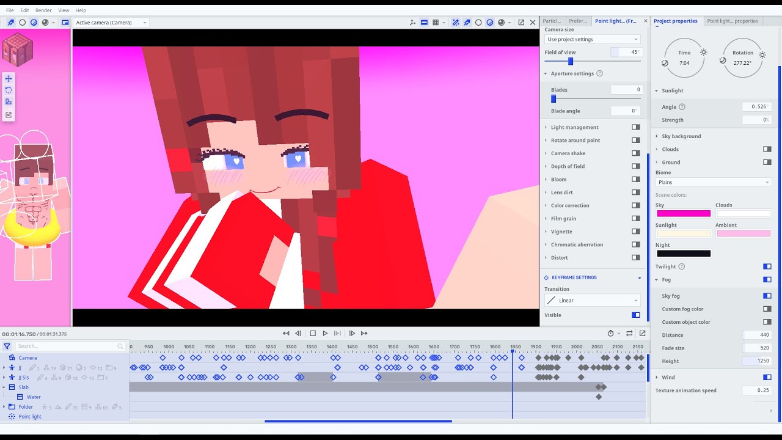This screenshot has width=782, height=440.
Task: Toggle the Vignette effect
Action: 636,232
